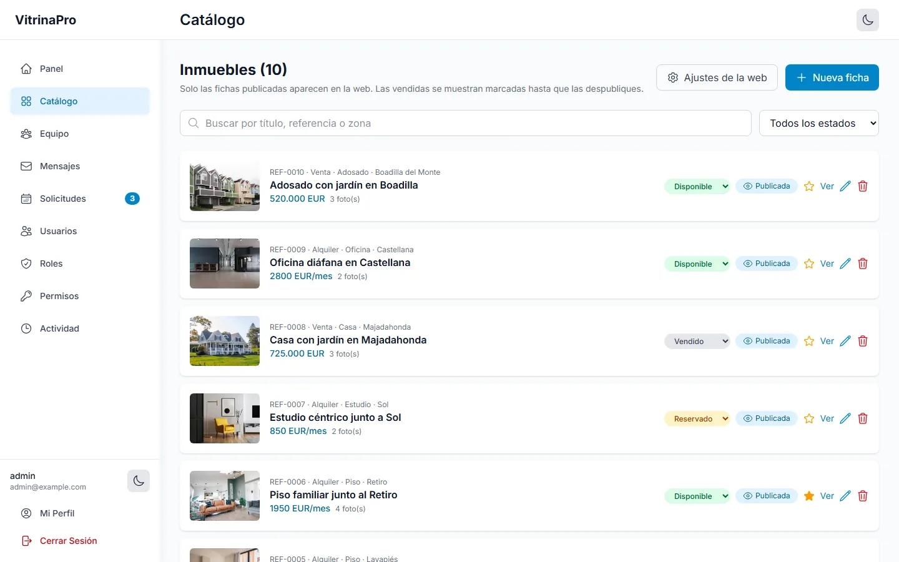This screenshot has height=562, width=899.
Task: Open status dropdown for Piso familiar junto al Retiro
Action: point(697,496)
